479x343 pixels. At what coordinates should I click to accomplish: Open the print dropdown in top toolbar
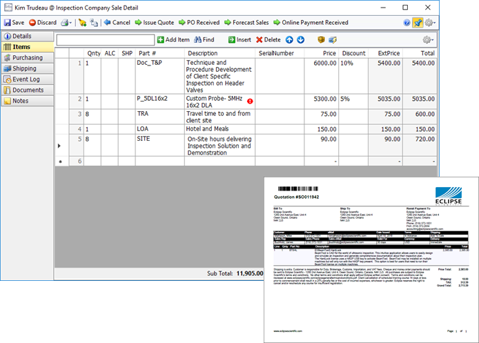66,23
